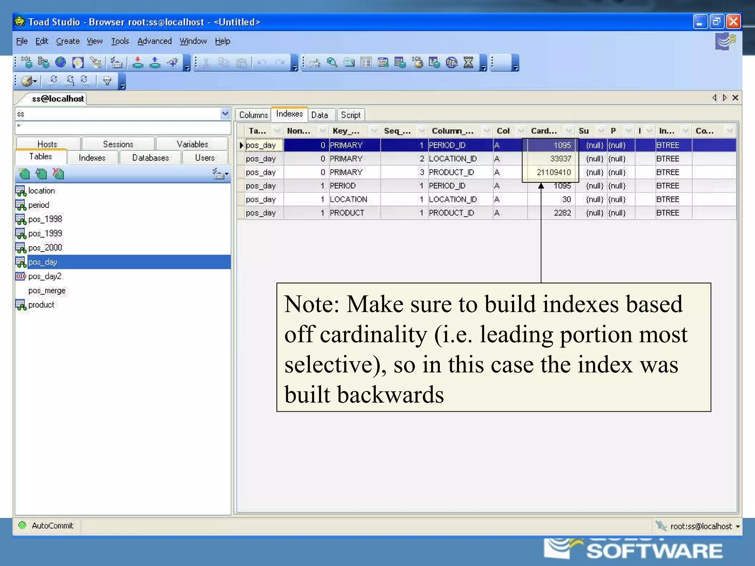Select the pos_1999 table

click(45, 233)
